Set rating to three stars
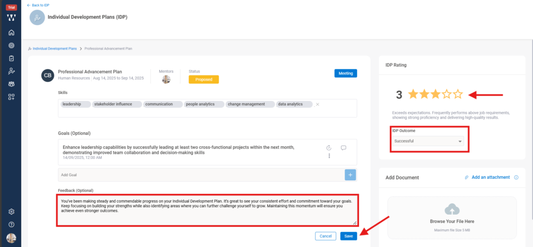 click(436, 94)
